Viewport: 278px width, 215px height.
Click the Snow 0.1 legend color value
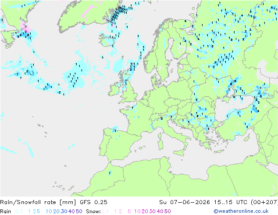tap(105, 211)
